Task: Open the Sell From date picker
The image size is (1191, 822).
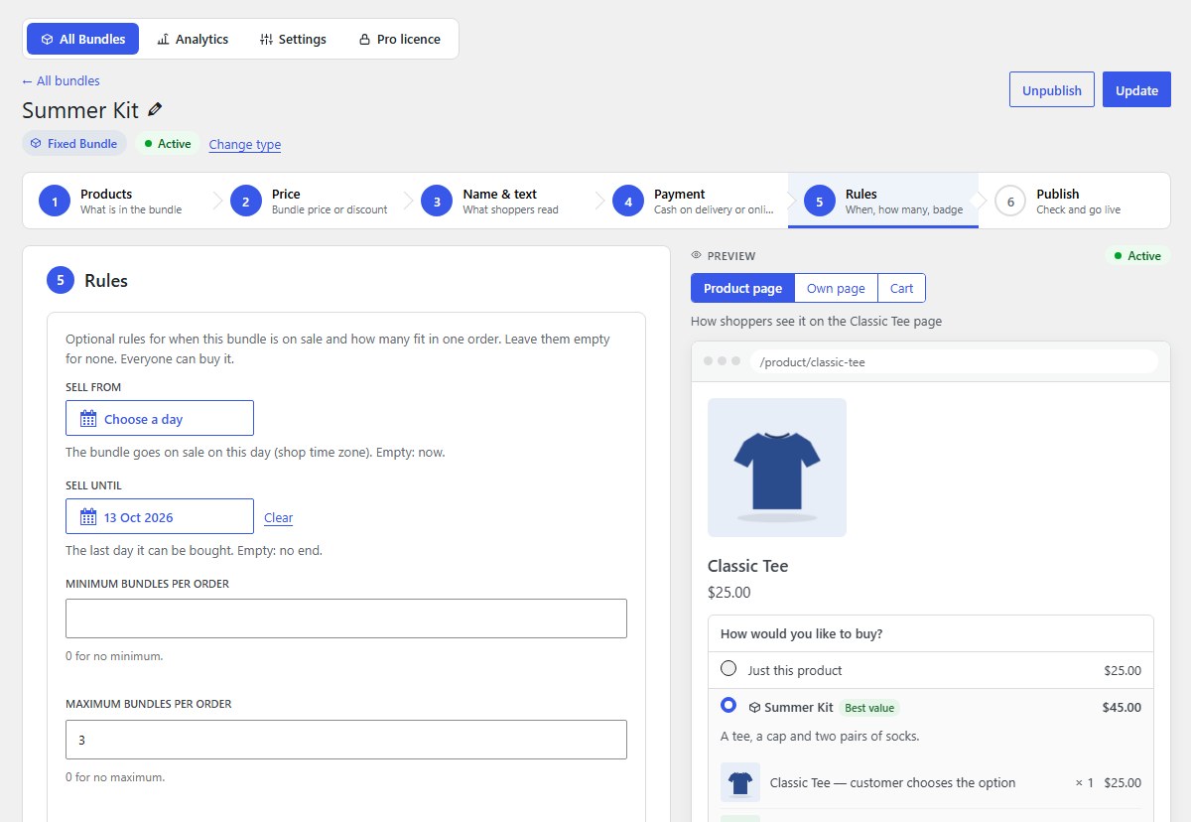Action: coord(160,418)
